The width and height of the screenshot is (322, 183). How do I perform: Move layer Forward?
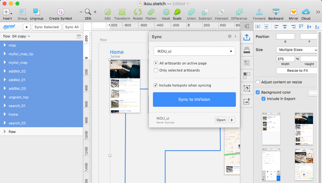(x=259, y=12)
